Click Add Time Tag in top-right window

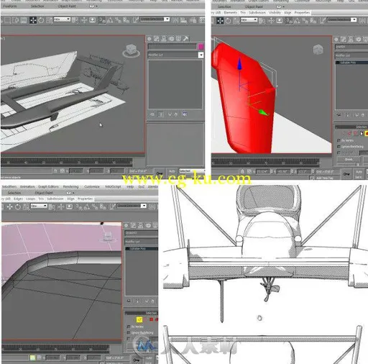click(x=324, y=178)
